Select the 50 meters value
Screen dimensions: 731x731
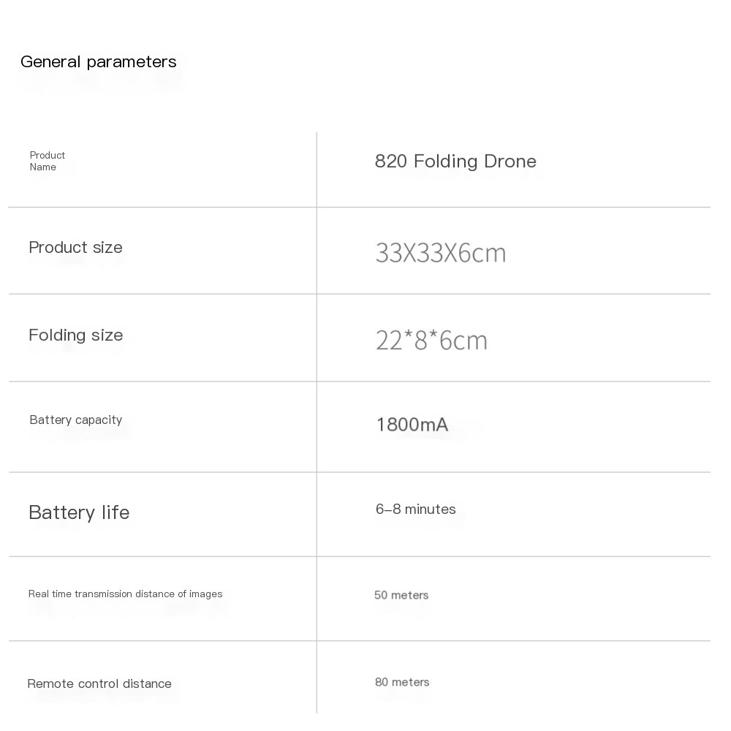[x=401, y=595]
